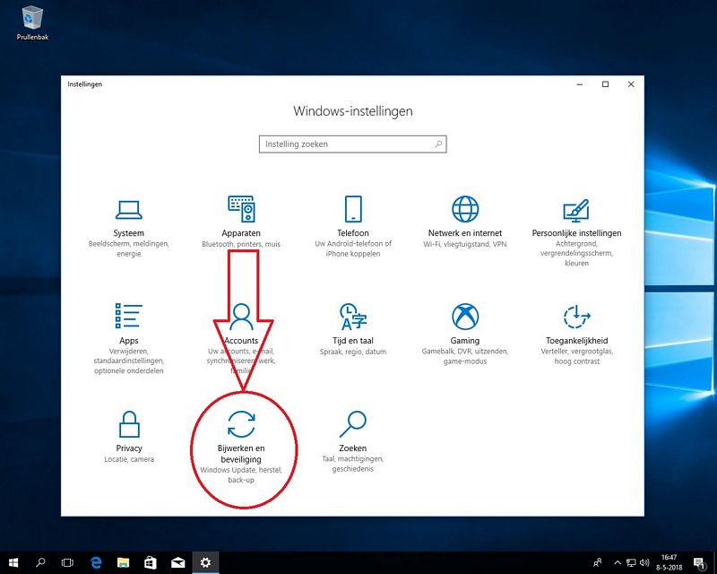The image size is (717, 574).
Task: Open the Mail app from the taskbar
Action: [177, 562]
